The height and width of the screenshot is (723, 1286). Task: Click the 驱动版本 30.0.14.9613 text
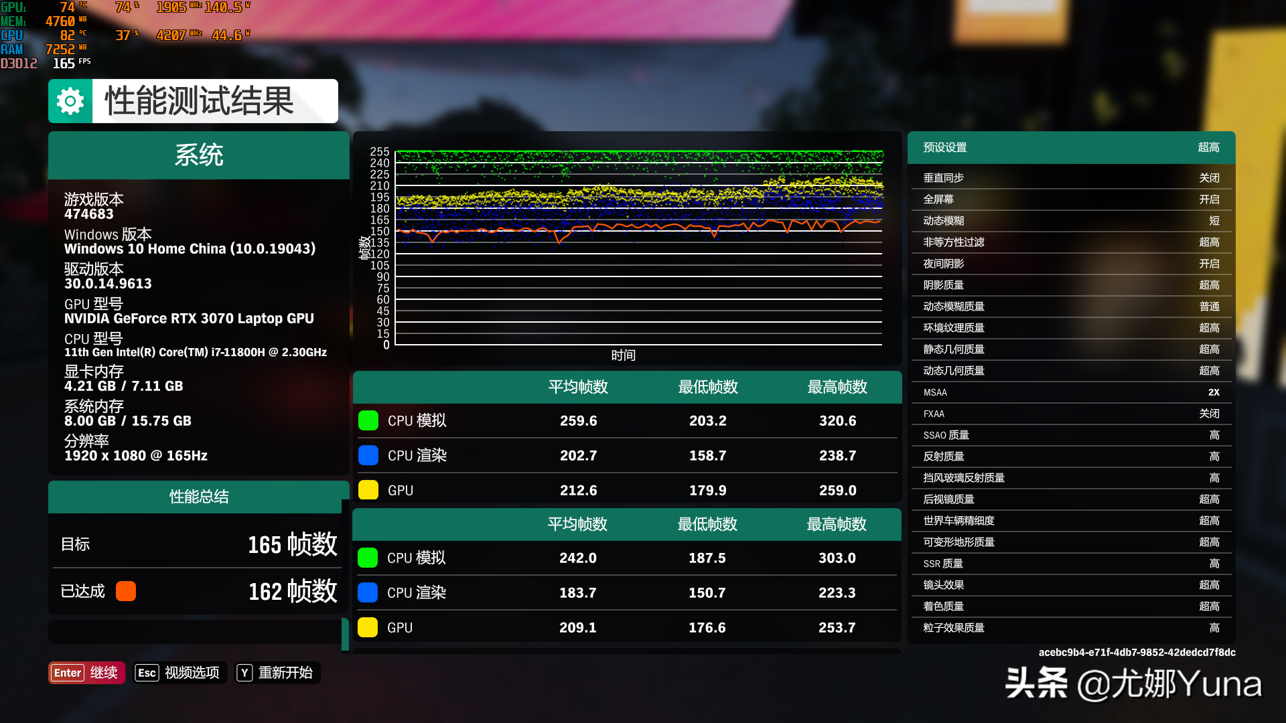tap(108, 276)
